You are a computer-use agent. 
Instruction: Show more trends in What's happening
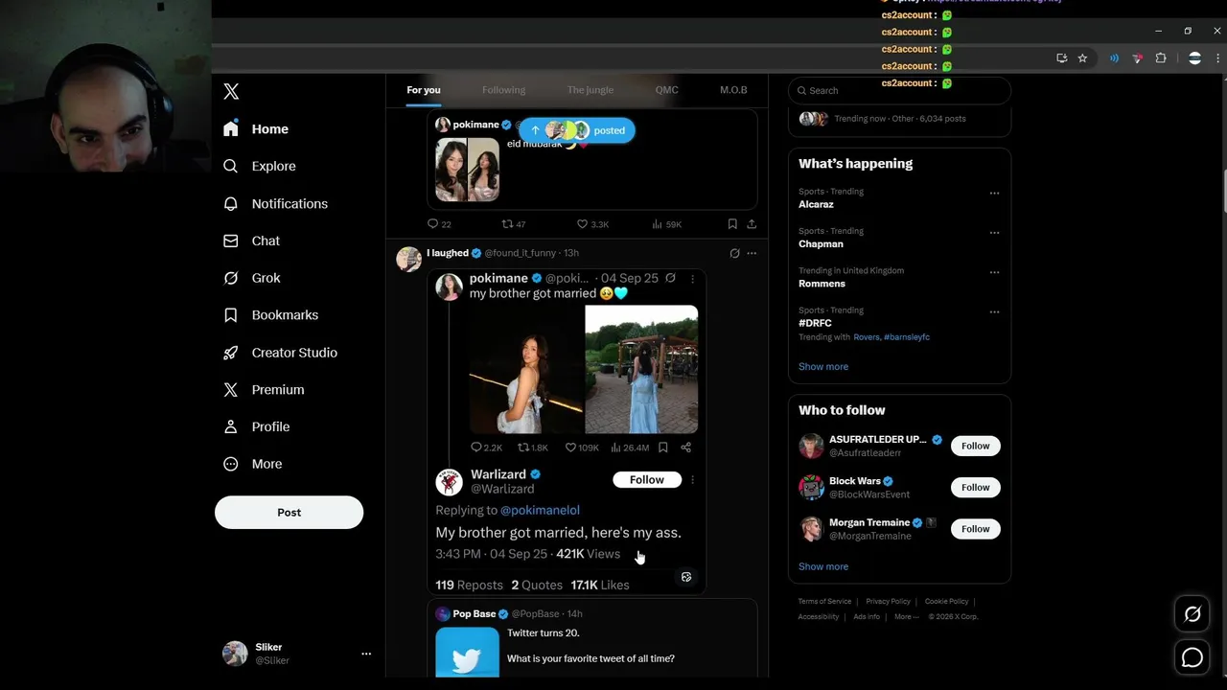click(823, 366)
